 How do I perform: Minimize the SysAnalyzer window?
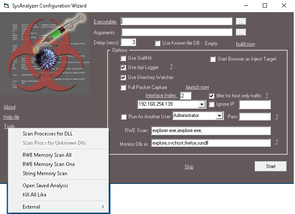246,5
